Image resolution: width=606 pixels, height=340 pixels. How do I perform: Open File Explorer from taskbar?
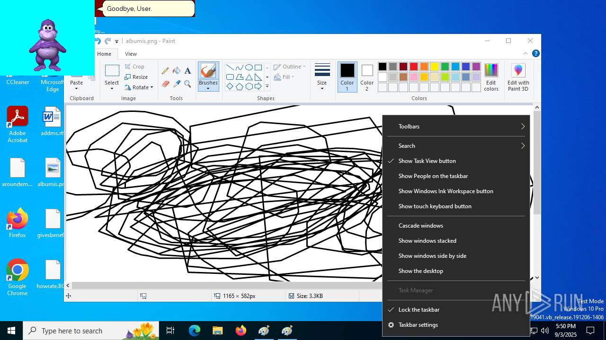click(x=217, y=331)
